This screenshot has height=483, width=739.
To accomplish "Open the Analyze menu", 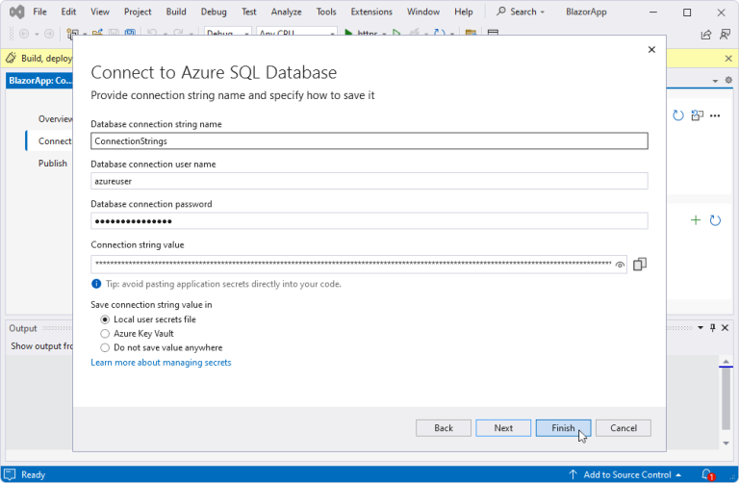I will (x=286, y=12).
